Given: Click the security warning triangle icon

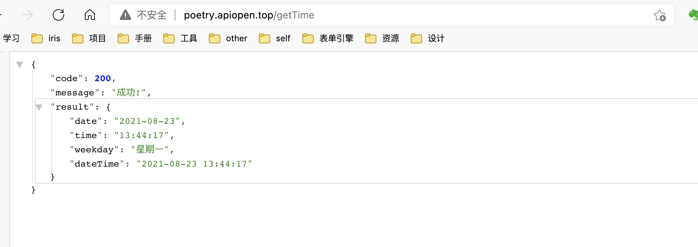Looking at the screenshot, I should coord(125,15).
